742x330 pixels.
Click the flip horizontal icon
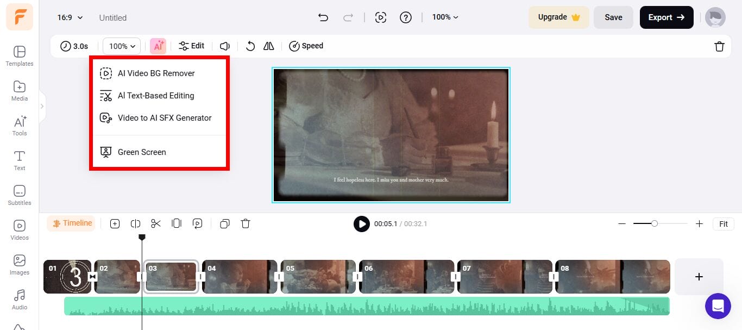(x=268, y=46)
